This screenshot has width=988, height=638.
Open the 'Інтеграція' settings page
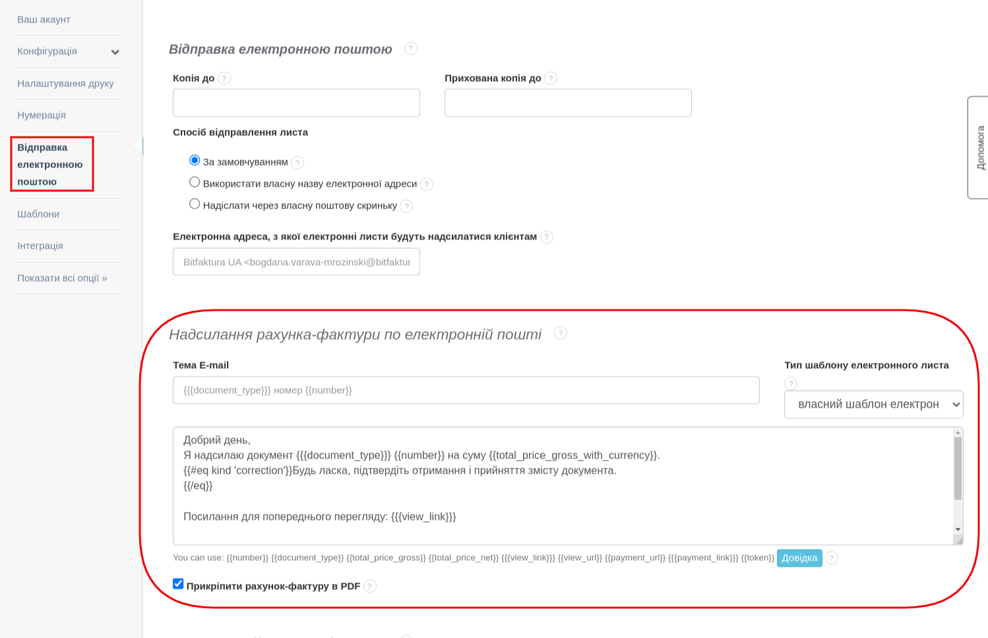point(40,245)
